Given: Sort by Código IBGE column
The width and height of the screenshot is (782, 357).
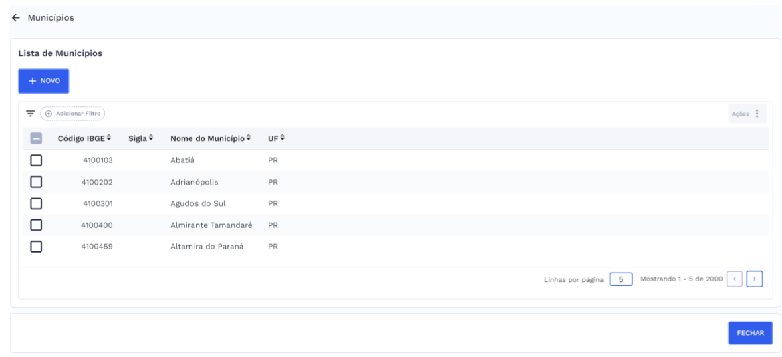Looking at the screenshot, I should [x=85, y=138].
